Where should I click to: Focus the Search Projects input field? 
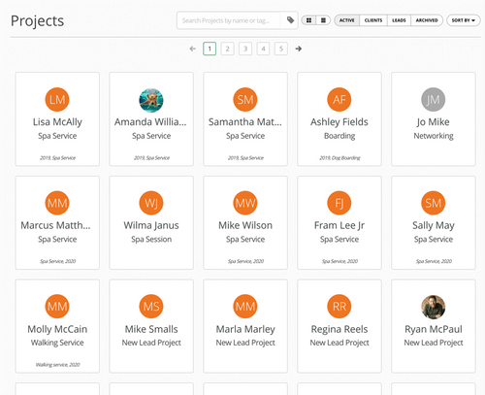coord(229,20)
